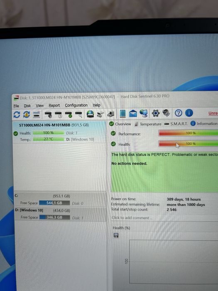Click the green disk status message box
This screenshot has height=291, width=218.
pos(164,172)
